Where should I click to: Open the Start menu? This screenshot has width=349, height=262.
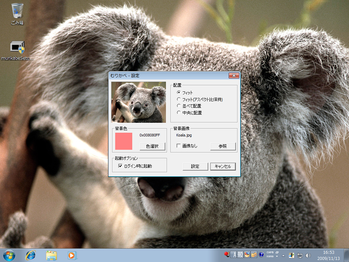click(10, 255)
